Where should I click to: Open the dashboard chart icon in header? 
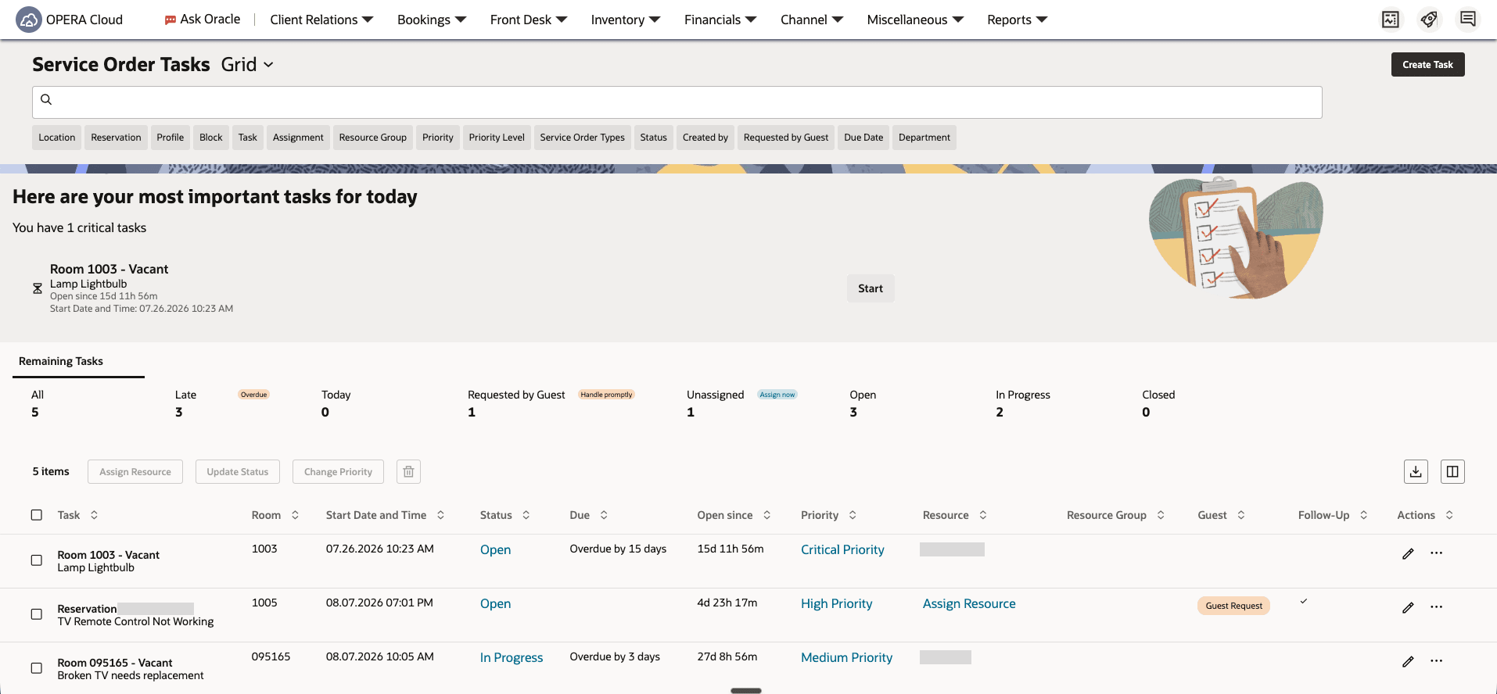[1391, 20]
